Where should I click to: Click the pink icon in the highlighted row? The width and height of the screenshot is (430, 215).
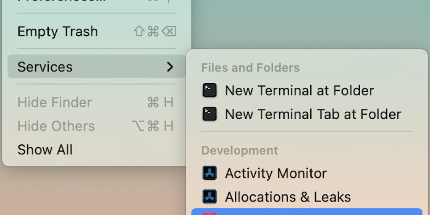click(210, 213)
